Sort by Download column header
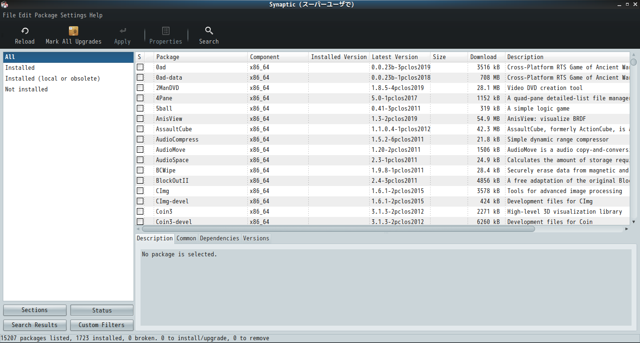Viewport: 640px width, 343px height. click(x=486, y=57)
